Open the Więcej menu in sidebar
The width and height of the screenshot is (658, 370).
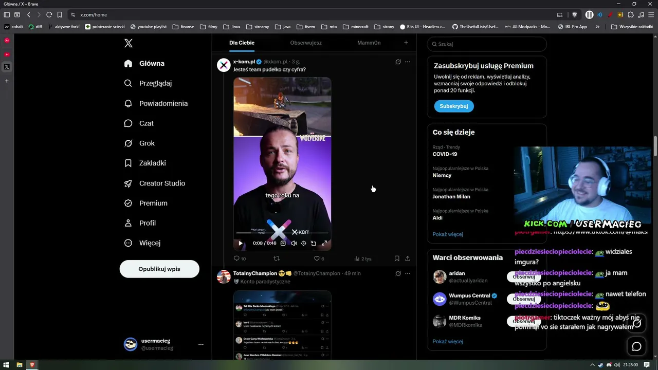[x=143, y=243]
